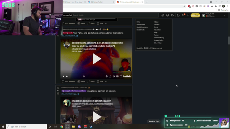Expand the Penta_twitch user dropdown
Screen dimensions: 230x129
[224, 15]
